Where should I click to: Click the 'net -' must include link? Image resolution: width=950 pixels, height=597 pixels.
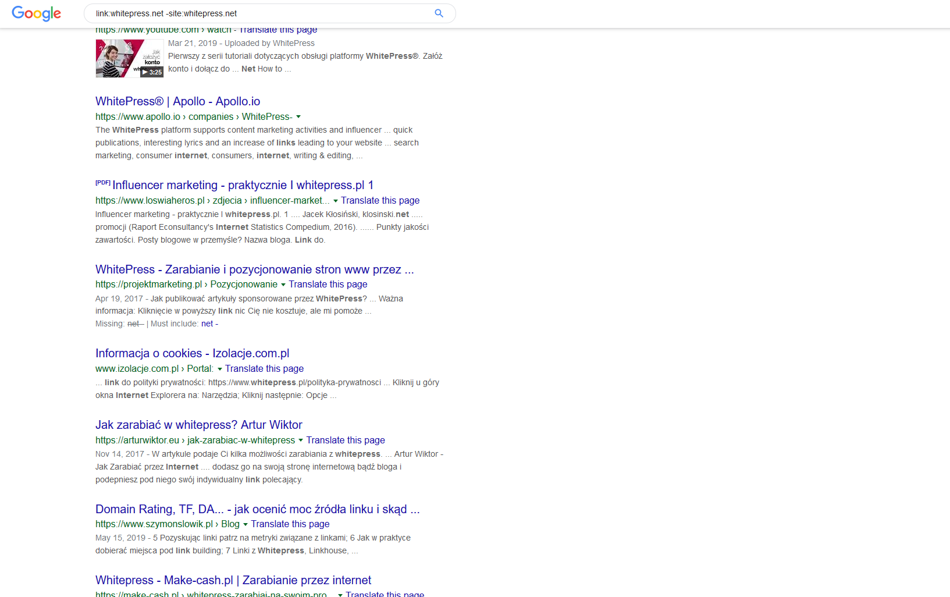(x=209, y=324)
